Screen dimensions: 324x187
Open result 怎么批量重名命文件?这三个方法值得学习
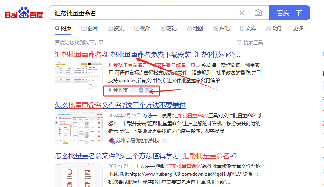pyautogui.click(x=149, y=156)
